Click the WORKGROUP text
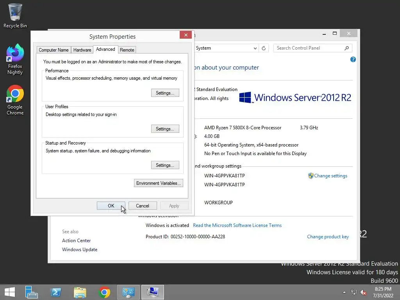The width and height of the screenshot is (400, 300). [218, 203]
